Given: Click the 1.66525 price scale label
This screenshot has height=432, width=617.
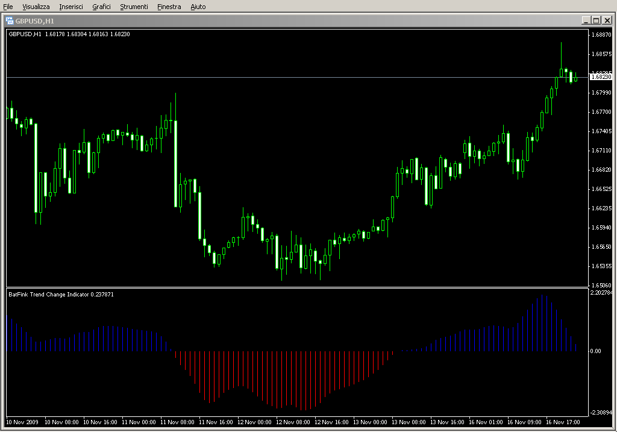Looking at the screenshot, I should [601, 189].
